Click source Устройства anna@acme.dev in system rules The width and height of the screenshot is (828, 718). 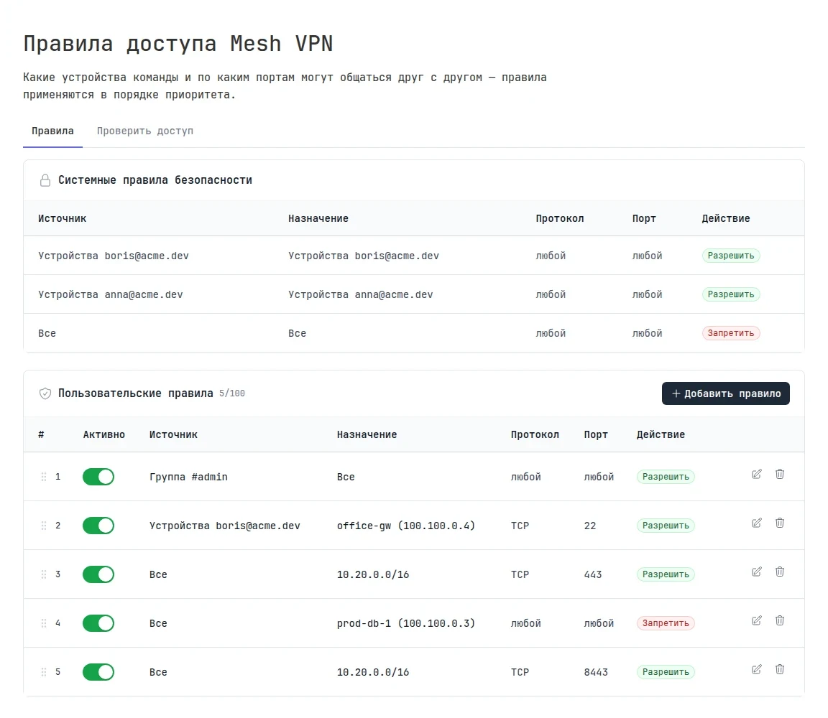(111, 294)
